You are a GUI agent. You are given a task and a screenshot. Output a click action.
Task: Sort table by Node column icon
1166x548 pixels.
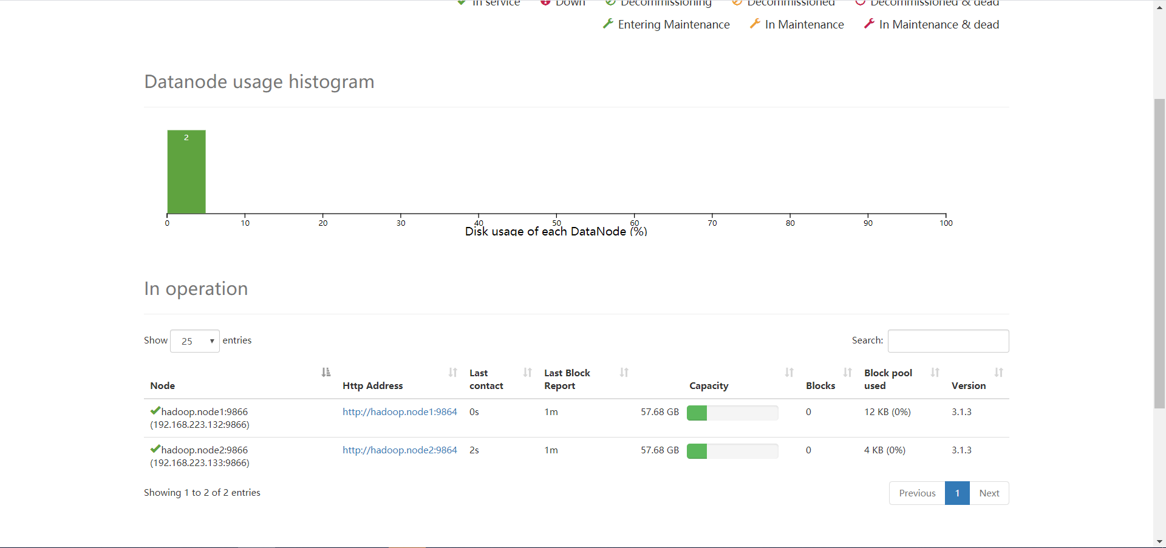(326, 373)
